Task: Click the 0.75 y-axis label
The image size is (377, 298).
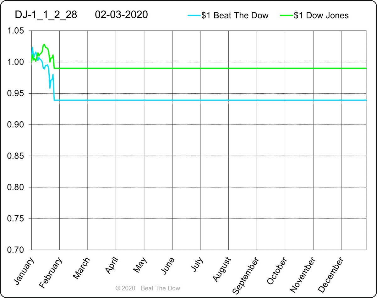Action: pyautogui.click(x=15, y=219)
